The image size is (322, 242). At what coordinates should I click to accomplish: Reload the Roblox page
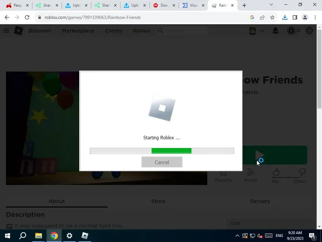27,18
